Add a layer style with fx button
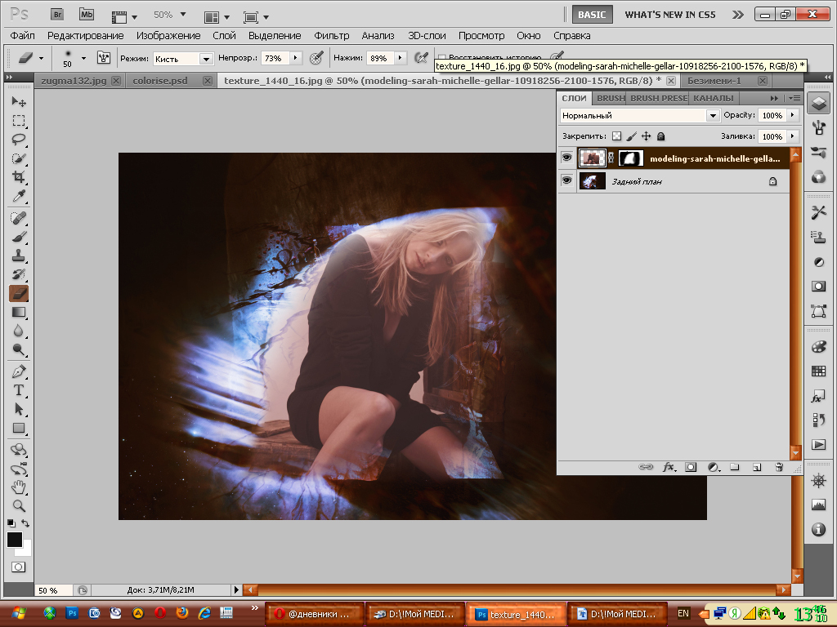Screen dimensions: 837x627 tap(669, 467)
